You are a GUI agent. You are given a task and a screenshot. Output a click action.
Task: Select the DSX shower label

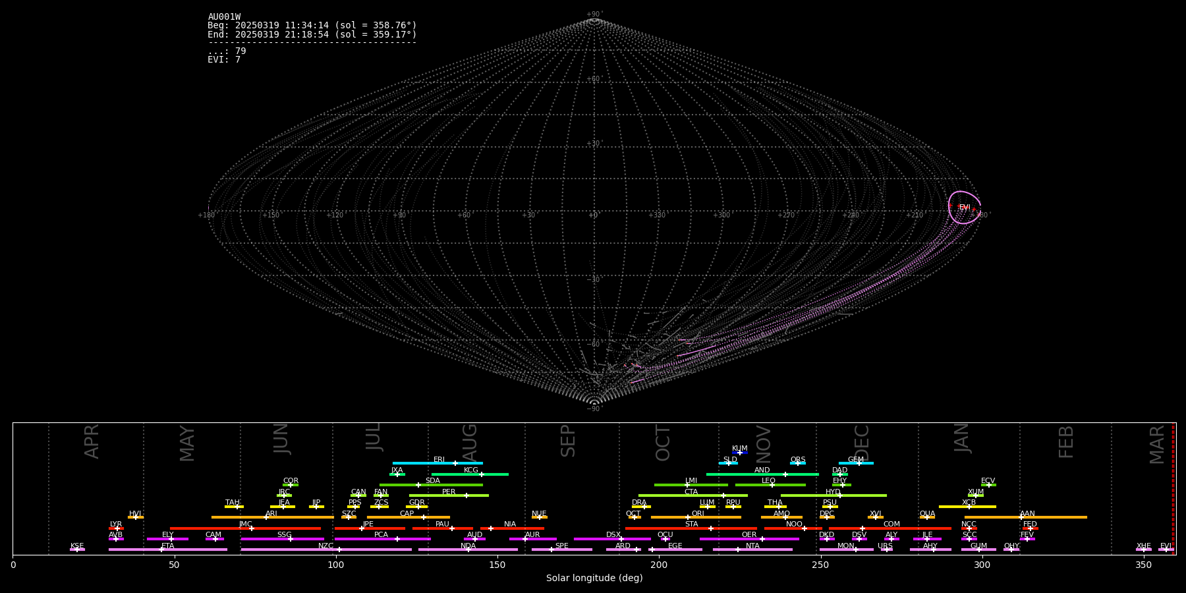click(x=613, y=535)
